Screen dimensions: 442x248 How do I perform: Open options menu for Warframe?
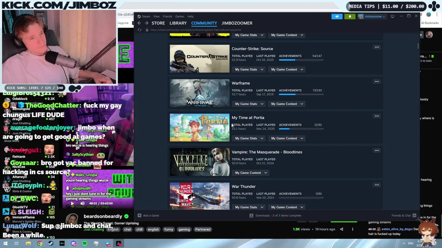(377, 82)
